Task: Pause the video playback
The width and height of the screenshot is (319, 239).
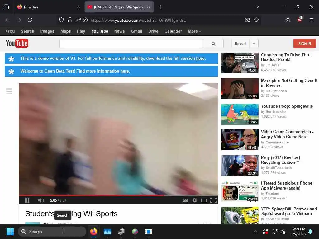Action: (27, 200)
